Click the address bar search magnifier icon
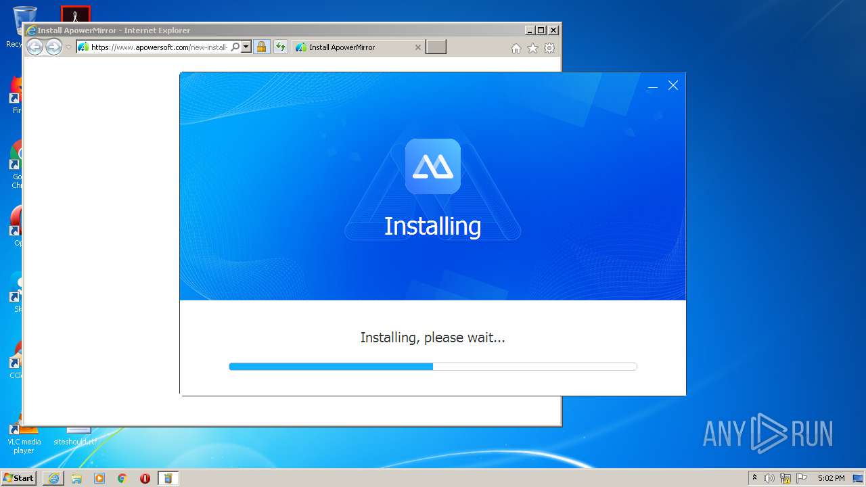 (x=235, y=47)
